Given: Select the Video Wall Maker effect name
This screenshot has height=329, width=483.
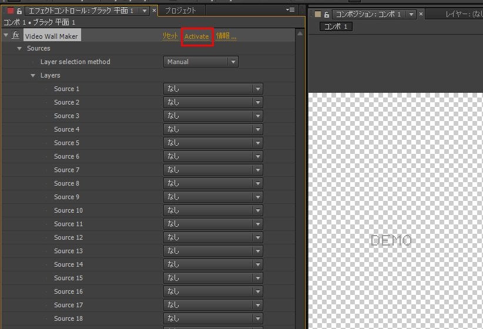Looking at the screenshot, I should click(x=52, y=36).
